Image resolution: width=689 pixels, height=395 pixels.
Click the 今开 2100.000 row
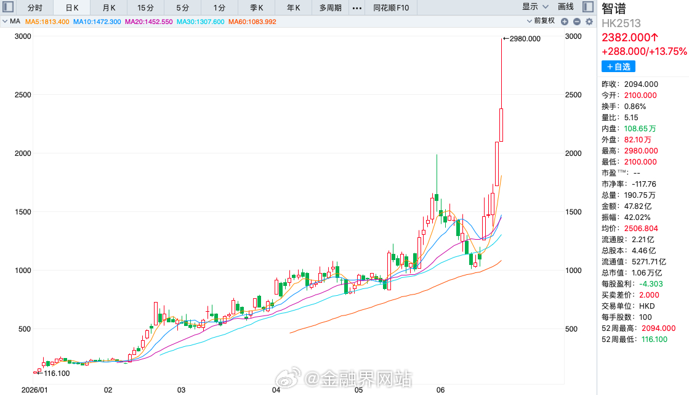629,95
